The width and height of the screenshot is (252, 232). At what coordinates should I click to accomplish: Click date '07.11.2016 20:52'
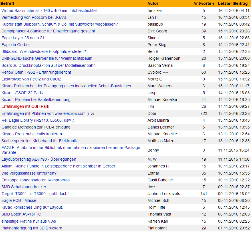pyautogui.click(x=234, y=228)
